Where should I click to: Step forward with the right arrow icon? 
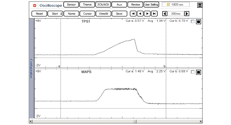(147, 14)
